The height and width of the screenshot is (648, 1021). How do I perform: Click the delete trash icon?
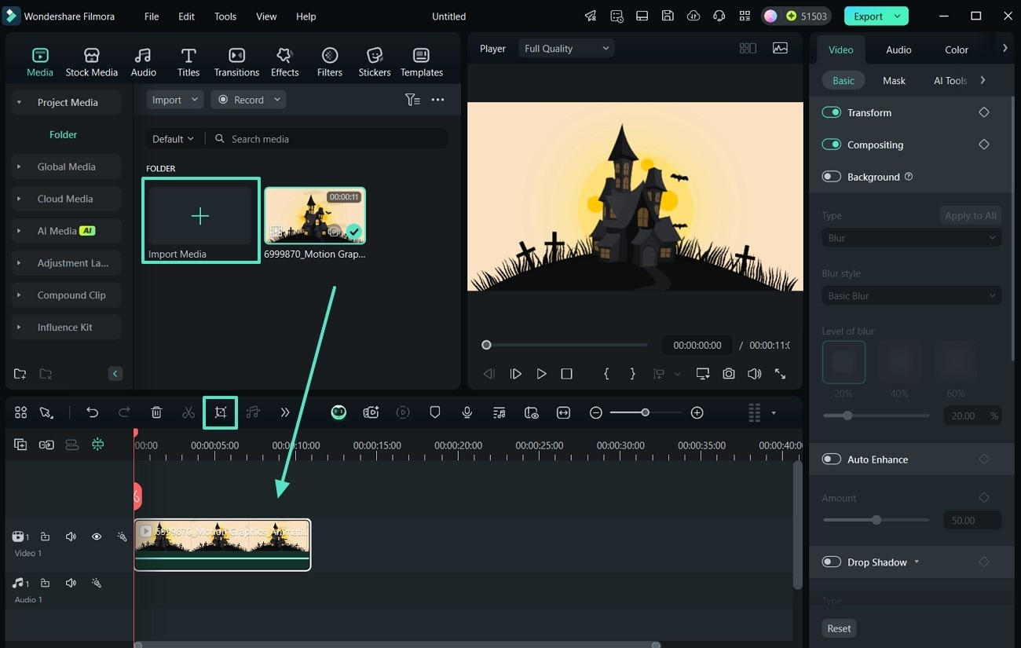click(156, 412)
